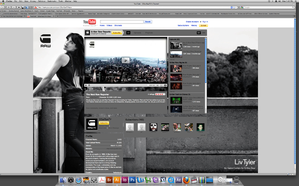The height and width of the screenshot is (186, 299).
Task: Open Favorite tab below the video
Action: [x=109, y=89]
